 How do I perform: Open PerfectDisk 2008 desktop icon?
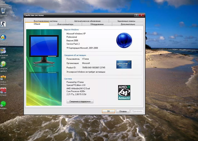pyautogui.click(x=3, y=51)
